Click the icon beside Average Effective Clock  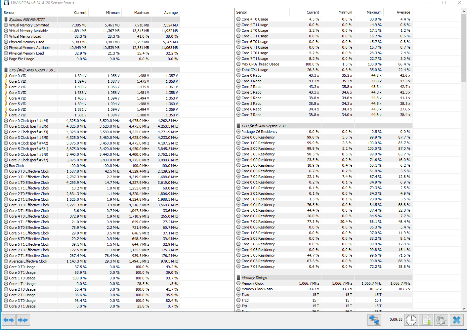(x=6, y=261)
